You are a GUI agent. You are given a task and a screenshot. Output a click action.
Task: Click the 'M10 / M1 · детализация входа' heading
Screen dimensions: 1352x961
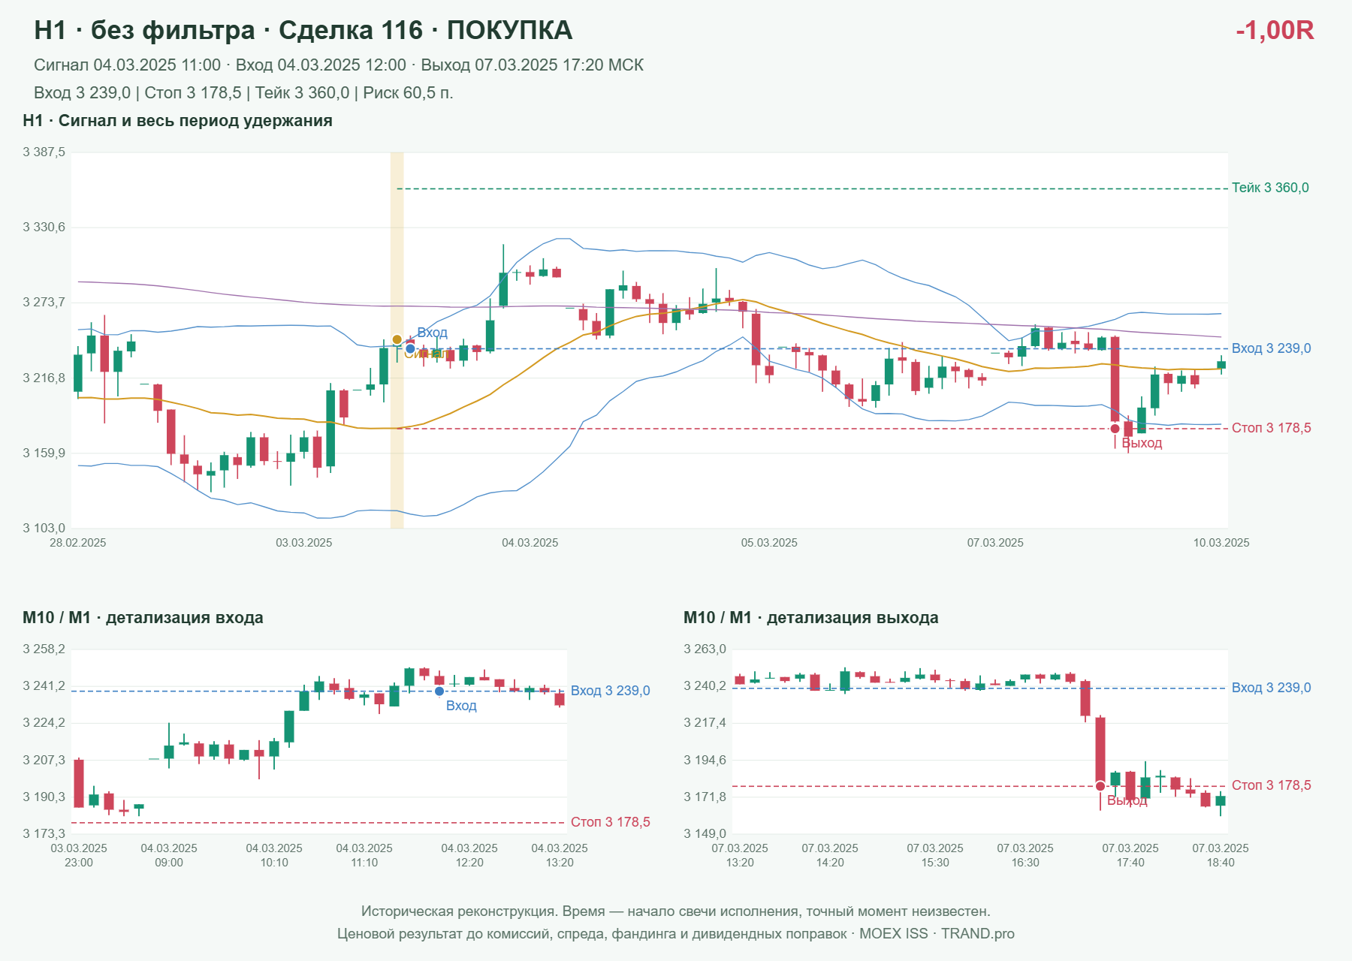143,618
